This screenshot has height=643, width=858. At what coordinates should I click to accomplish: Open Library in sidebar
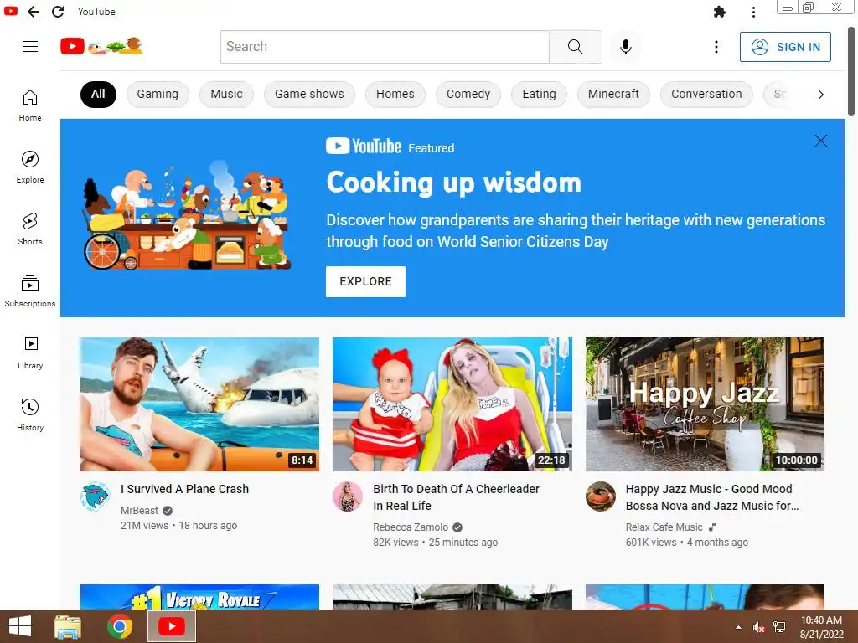[30, 352]
